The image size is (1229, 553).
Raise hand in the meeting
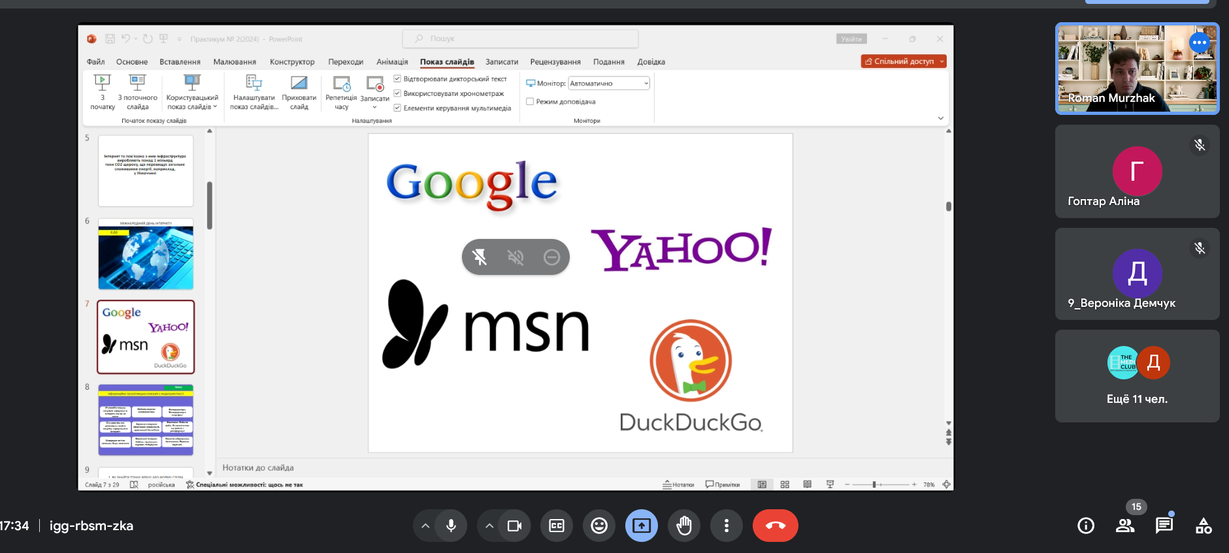coord(683,526)
